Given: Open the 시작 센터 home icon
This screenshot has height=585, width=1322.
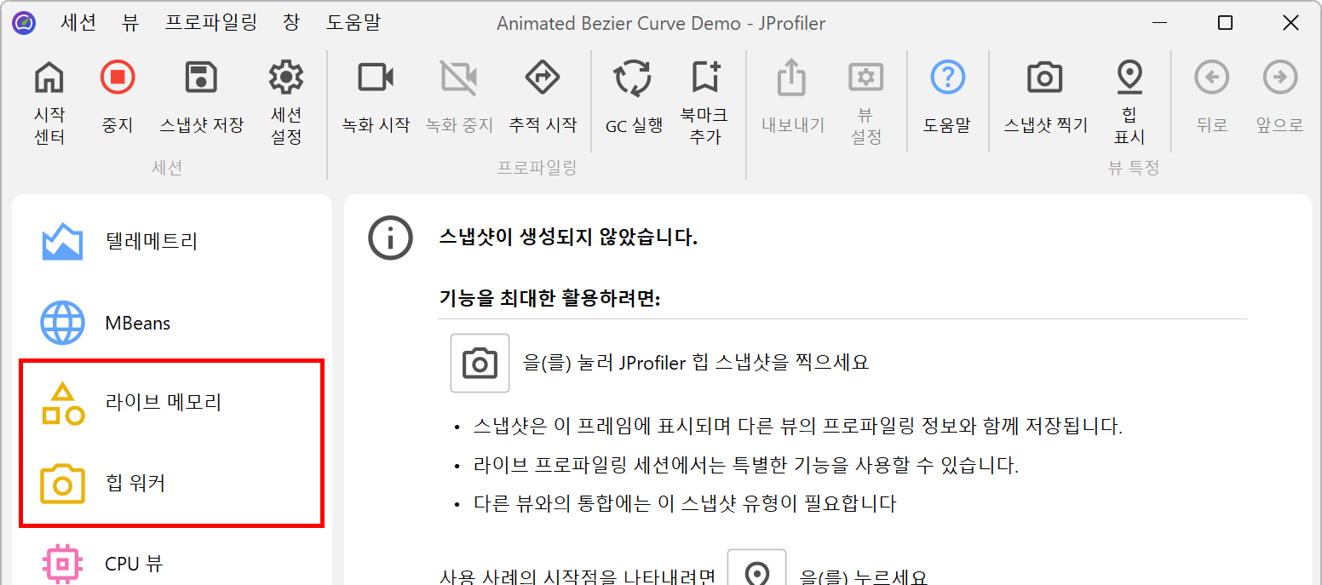Looking at the screenshot, I should pos(49,77).
